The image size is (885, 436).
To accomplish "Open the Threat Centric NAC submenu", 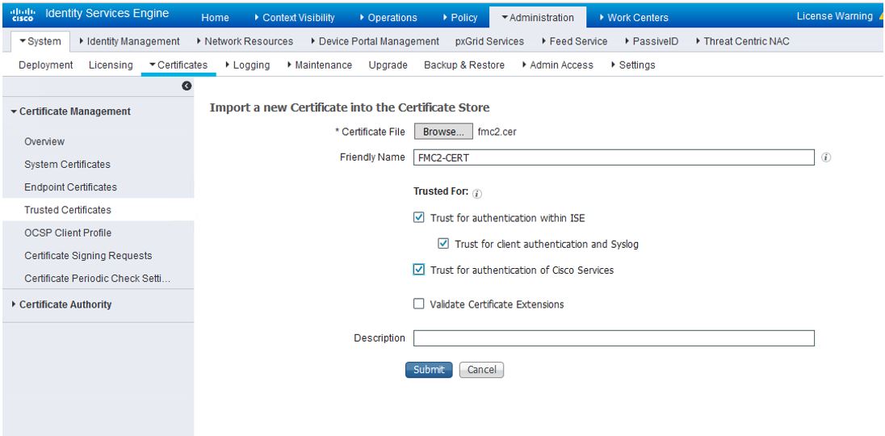I will [742, 41].
